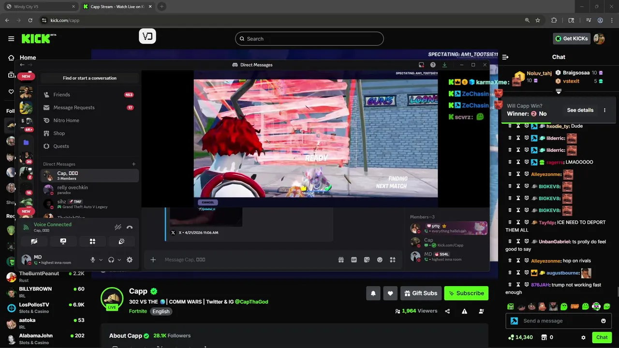Viewport: 619px width, 348px height.
Task: Report the stream with warning icon
Action: tap(464, 311)
